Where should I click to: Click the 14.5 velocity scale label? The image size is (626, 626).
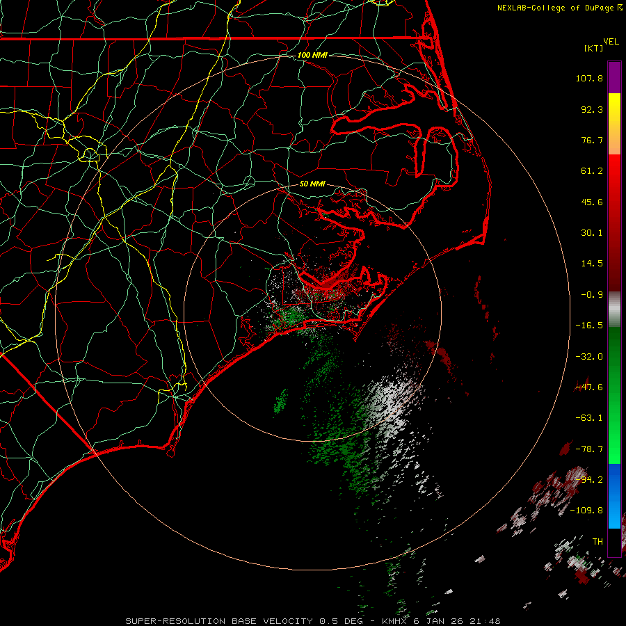(592, 264)
